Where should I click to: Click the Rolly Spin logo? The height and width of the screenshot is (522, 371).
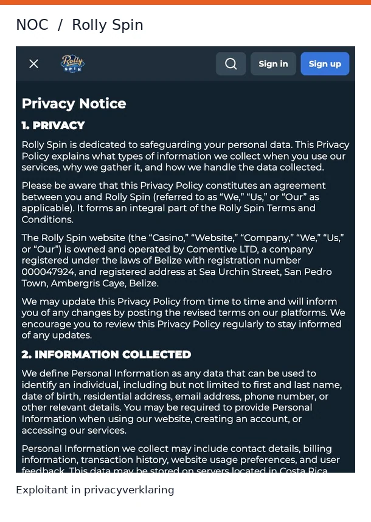click(x=72, y=63)
